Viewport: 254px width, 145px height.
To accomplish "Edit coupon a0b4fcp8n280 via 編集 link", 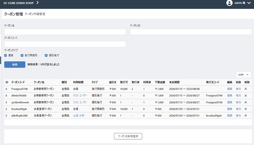I will pos(229,115).
